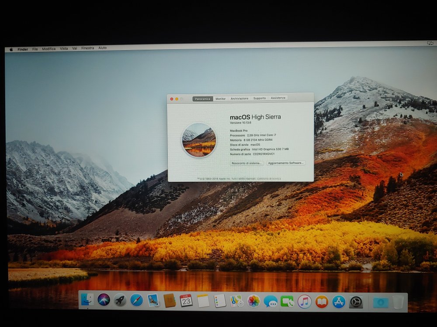The height and width of the screenshot is (327, 437).
Task: Click the 'Versione 10.13.6' text
Action: click(x=240, y=123)
